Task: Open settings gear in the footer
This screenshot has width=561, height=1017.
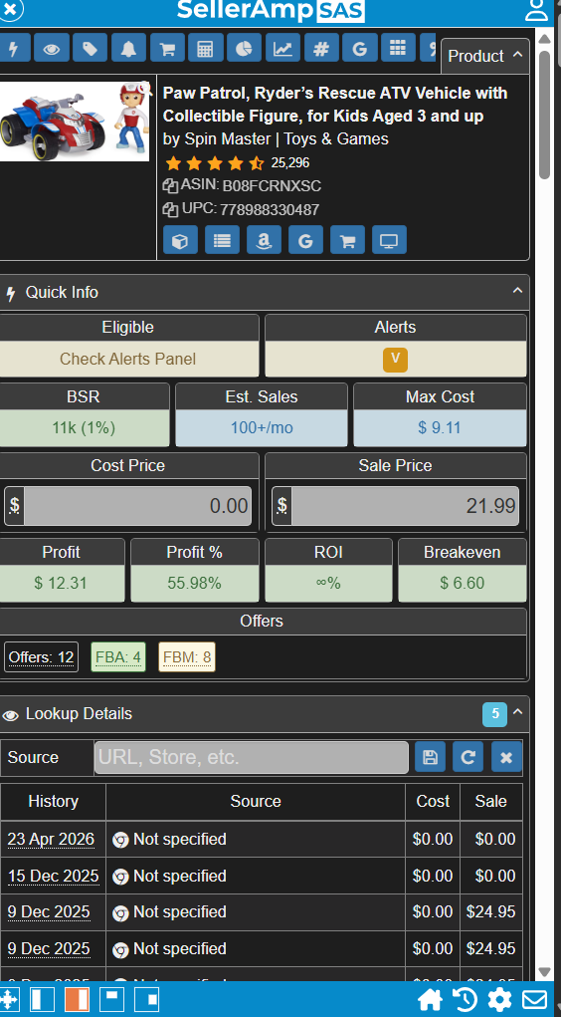Action: pos(499,999)
